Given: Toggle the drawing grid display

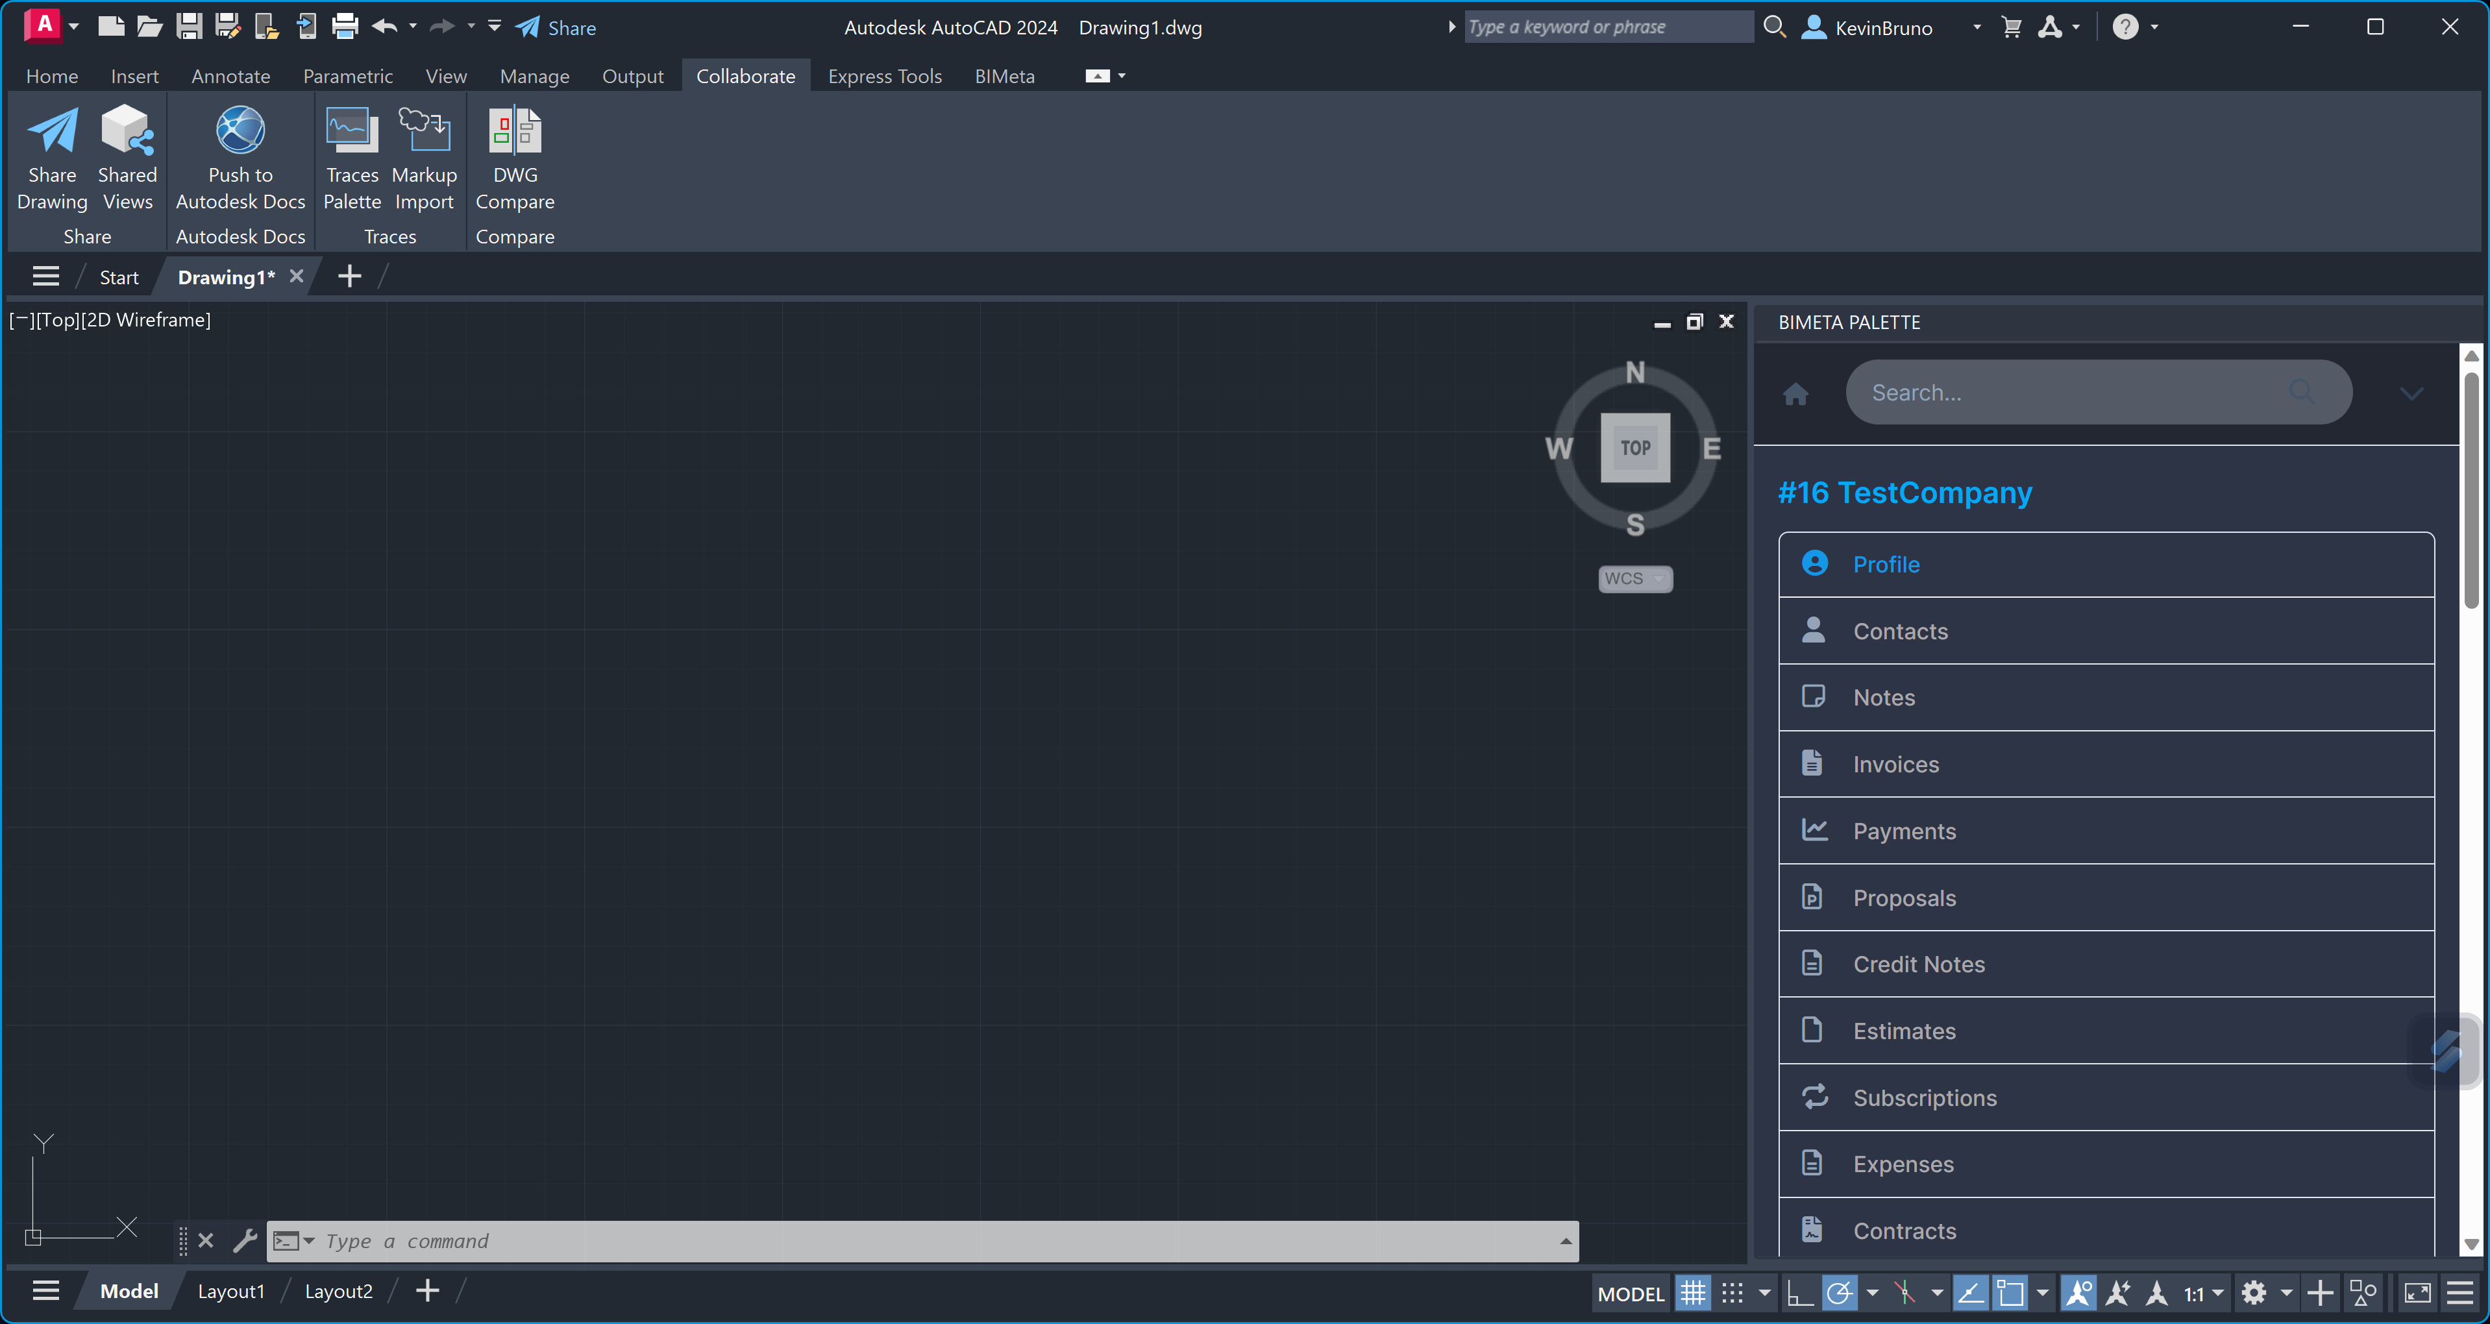Looking at the screenshot, I should pyautogui.click(x=1692, y=1292).
